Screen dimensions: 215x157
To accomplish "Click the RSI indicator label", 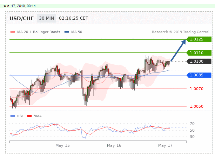I will click(x=20, y=116).
